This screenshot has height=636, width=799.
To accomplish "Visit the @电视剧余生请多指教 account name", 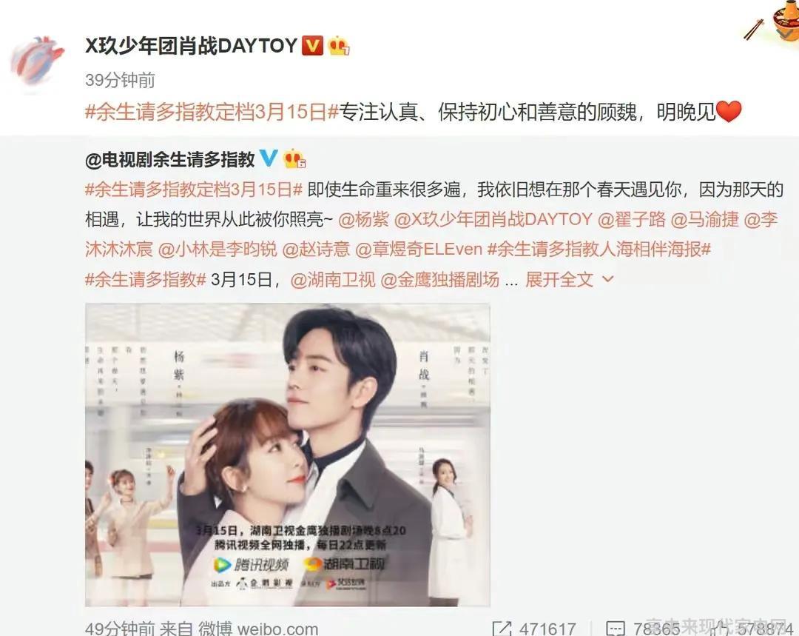I will [x=170, y=159].
